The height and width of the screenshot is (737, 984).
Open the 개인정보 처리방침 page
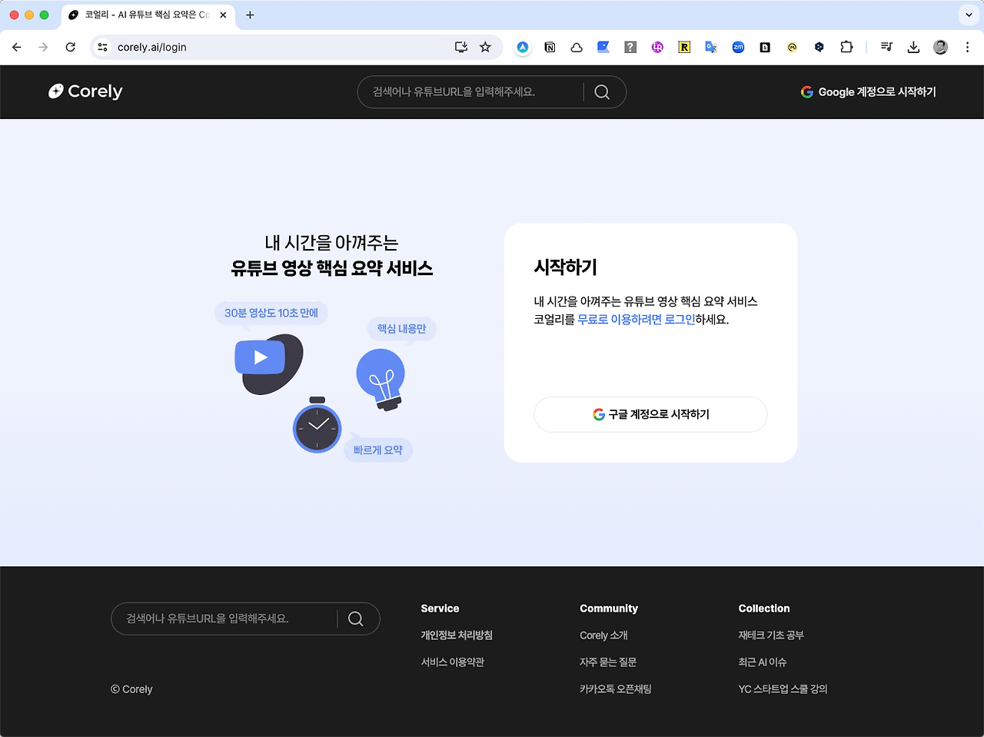point(457,635)
